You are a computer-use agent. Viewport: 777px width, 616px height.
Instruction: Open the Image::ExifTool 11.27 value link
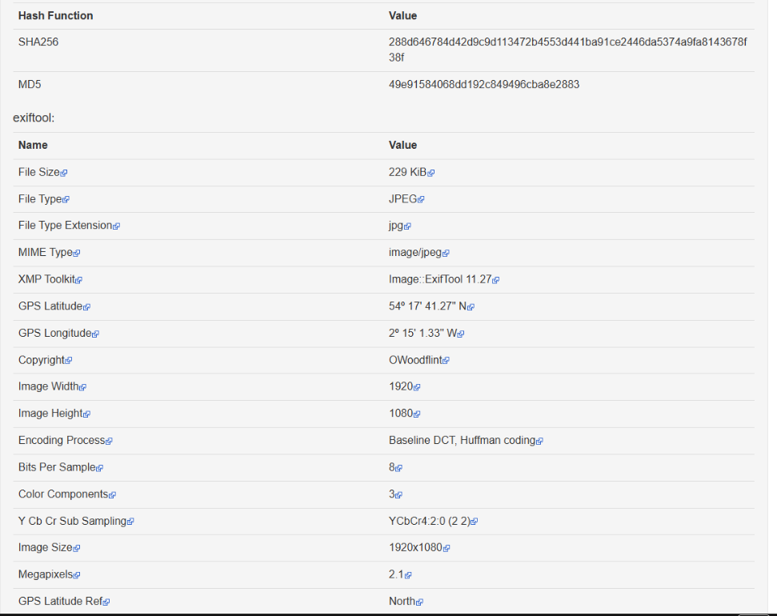click(439, 279)
